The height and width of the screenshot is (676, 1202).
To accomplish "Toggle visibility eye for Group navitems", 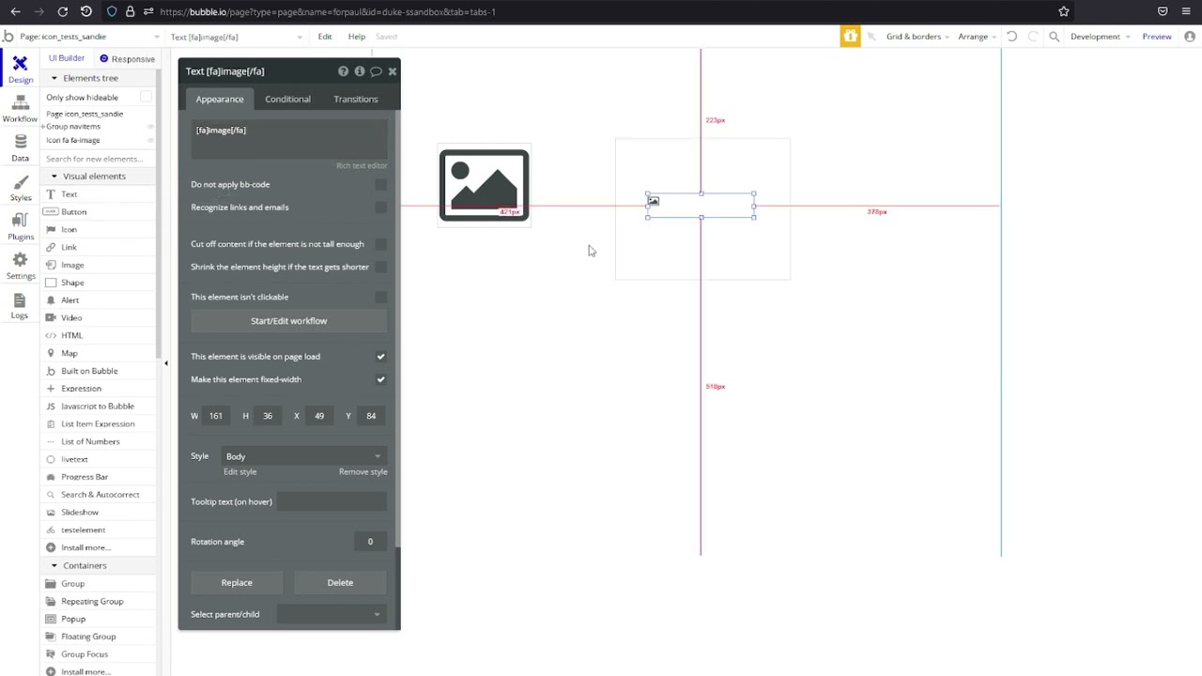I will click(x=150, y=127).
